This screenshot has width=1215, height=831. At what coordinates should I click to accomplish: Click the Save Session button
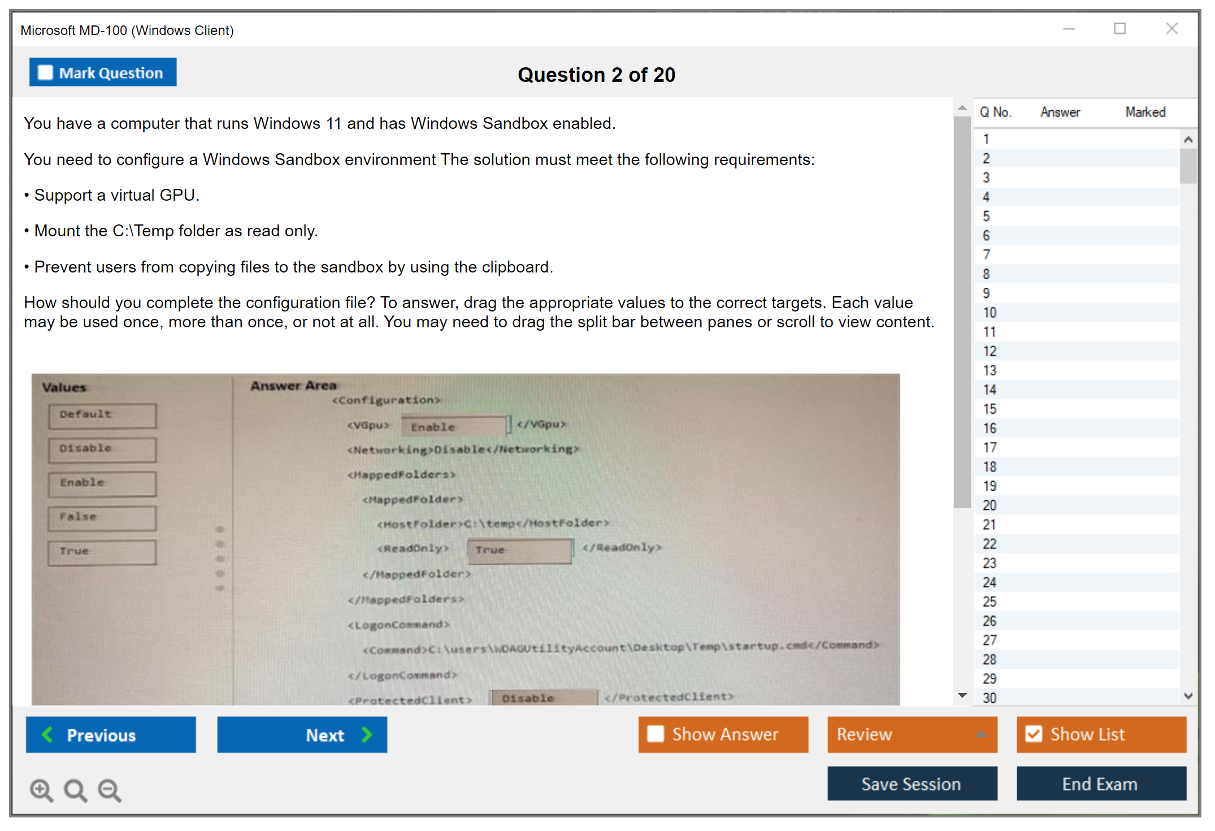[912, 784]
